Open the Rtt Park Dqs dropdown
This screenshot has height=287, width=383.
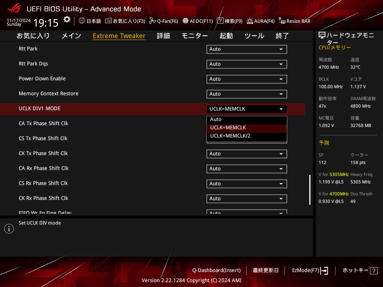tap(247, 64)
